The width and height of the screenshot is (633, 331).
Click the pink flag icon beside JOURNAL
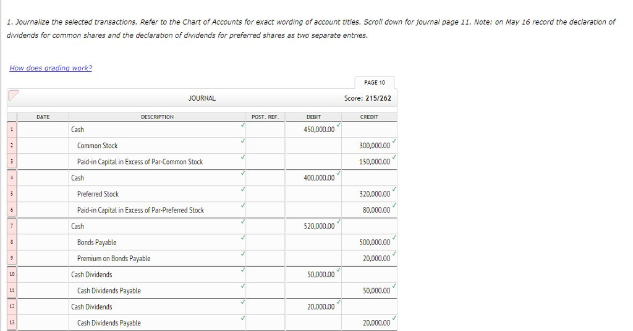pos(14,96)
